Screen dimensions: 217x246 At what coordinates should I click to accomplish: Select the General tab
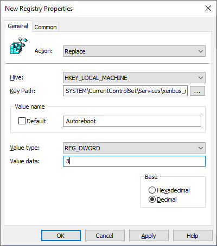point(18,26)
